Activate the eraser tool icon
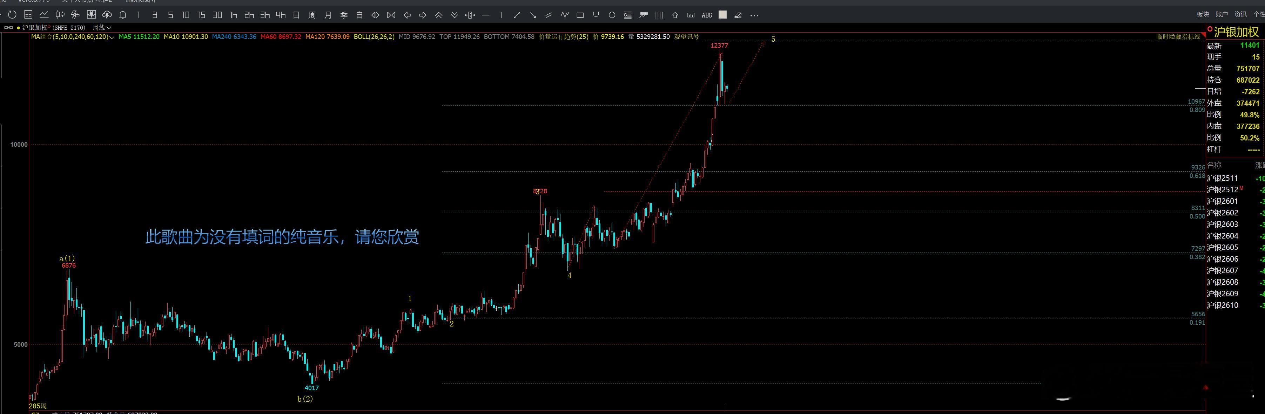 coord(738,15)
